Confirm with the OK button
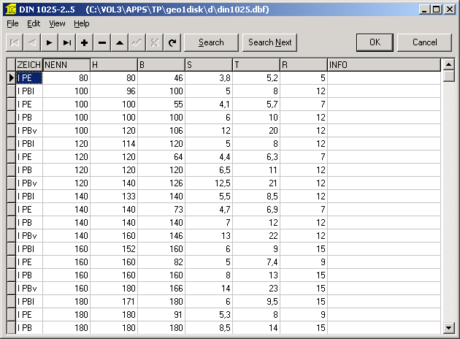This screenshot has width=460, height=339. 375,42
